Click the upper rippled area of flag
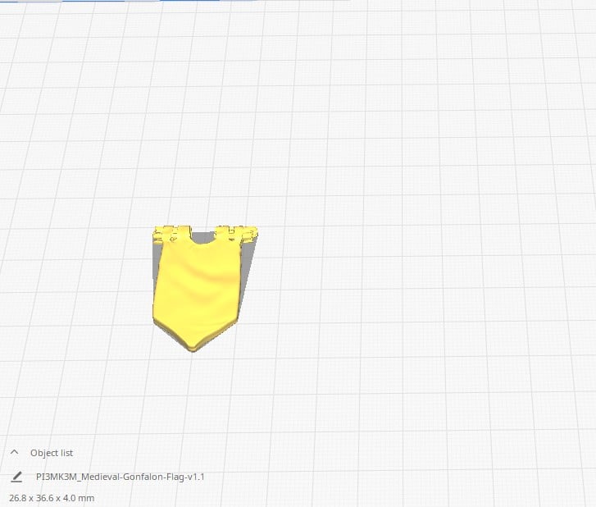This screenshot has width=596, height=507. tap(197, 263)
